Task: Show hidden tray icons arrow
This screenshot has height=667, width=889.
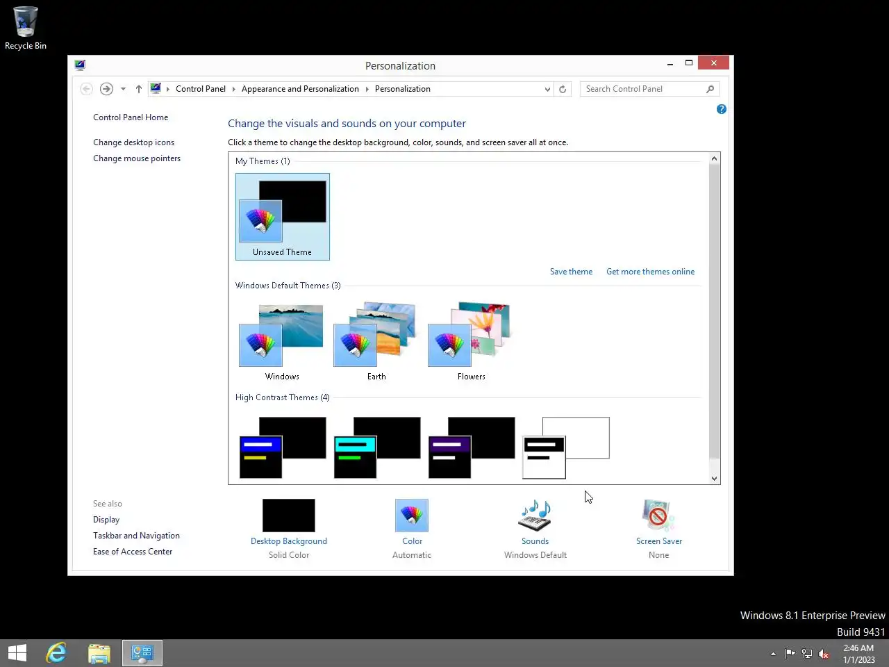Action: click(773, 653)
